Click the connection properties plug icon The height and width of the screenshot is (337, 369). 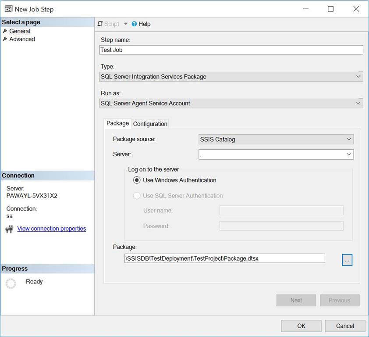9,229
